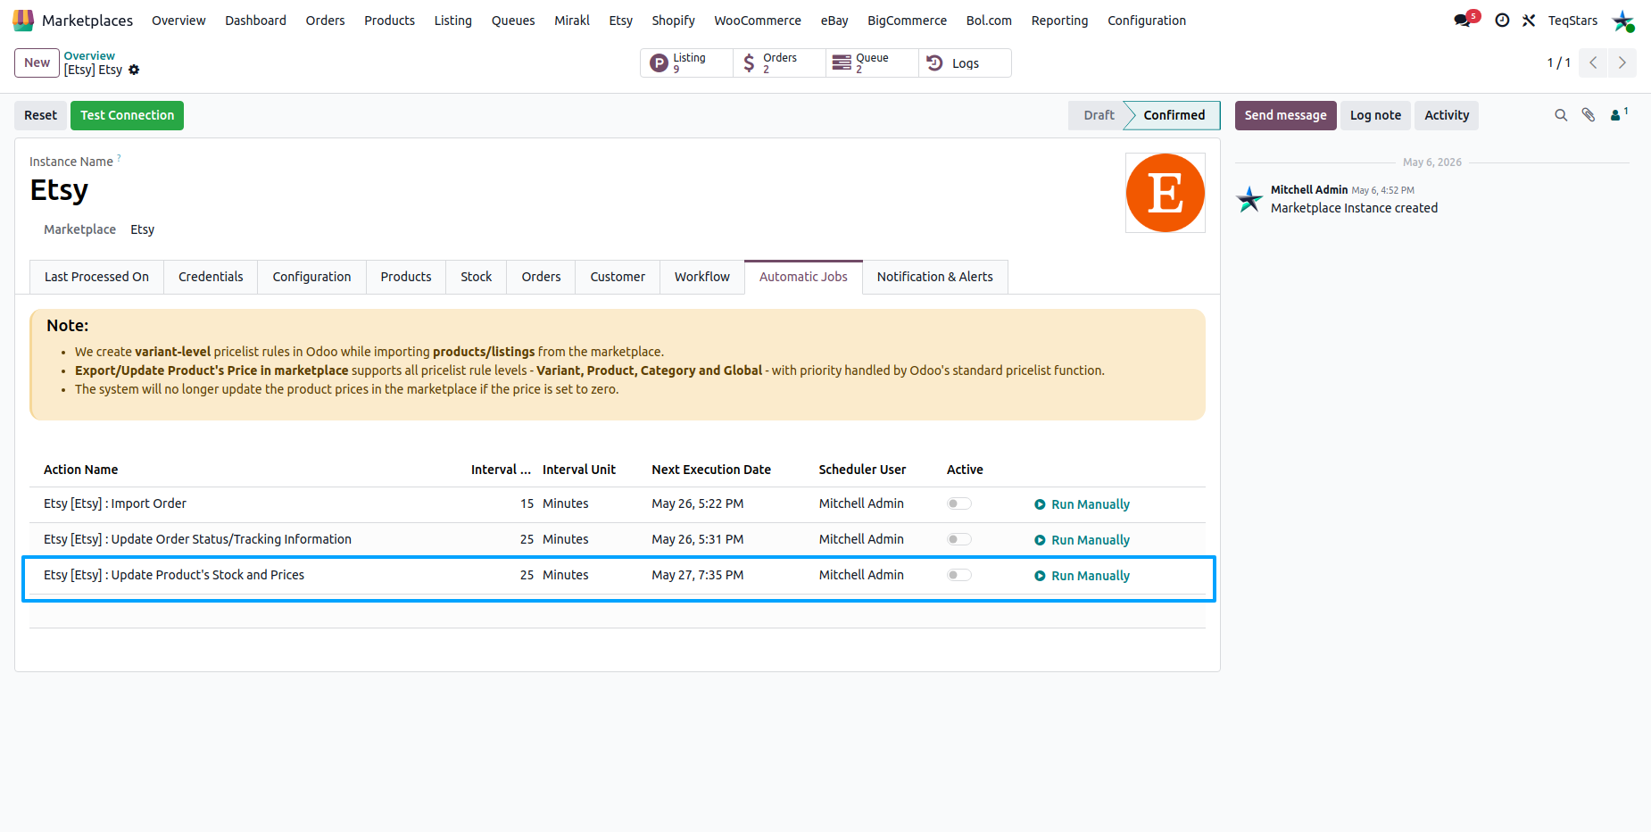
Task: Open the Marketplaces app home icon
Action: 23,20
